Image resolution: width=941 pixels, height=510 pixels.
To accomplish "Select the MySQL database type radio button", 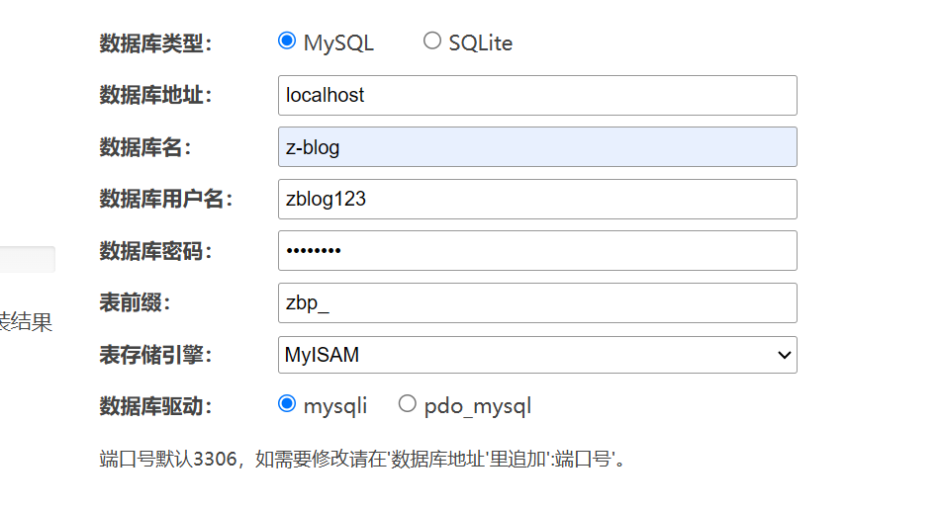I will coord(287,41).
